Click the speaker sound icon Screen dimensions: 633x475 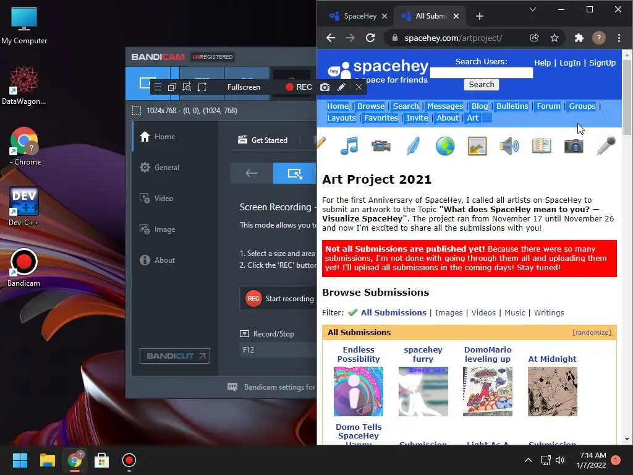pyautogui.click(x=509, y=146)
